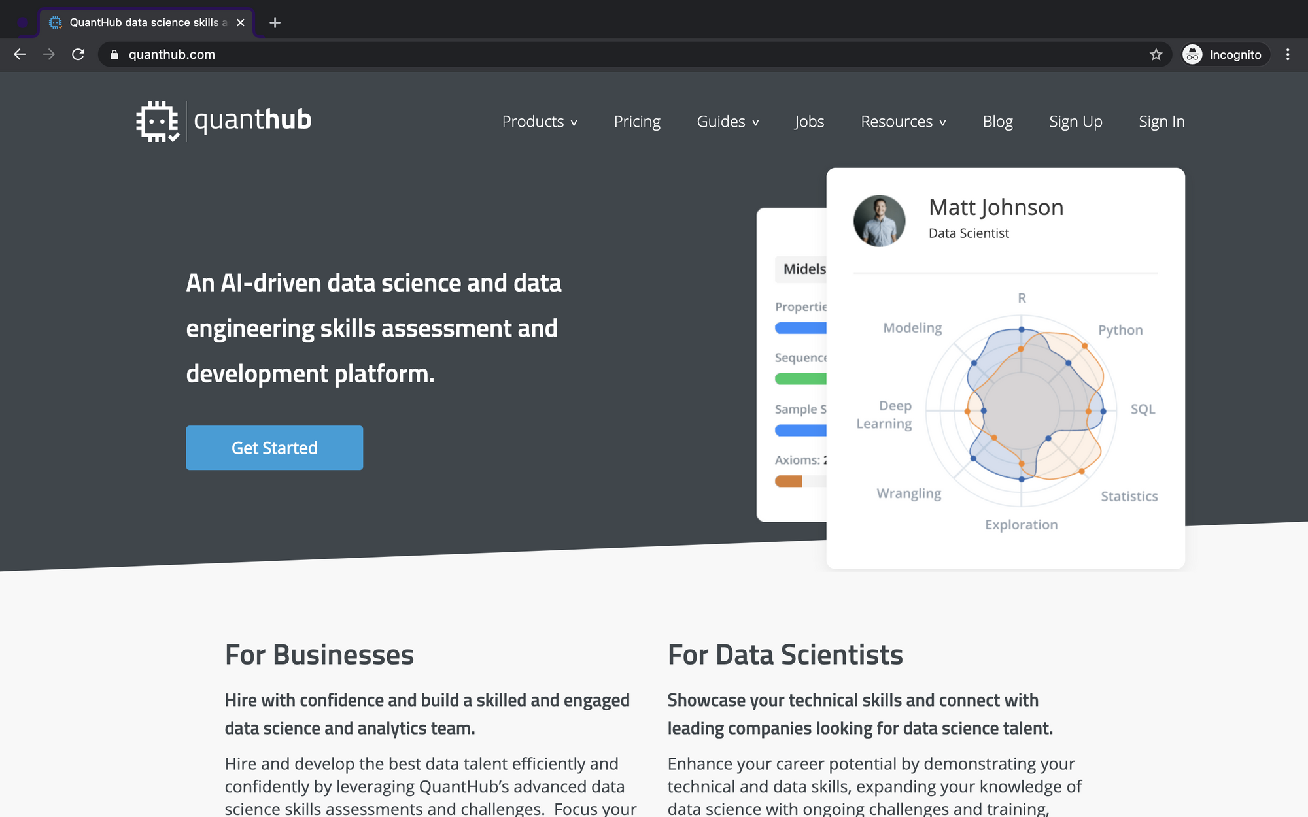The image size is (1308, 817).
Task: Reload the quanthub.com page
Action: click(78, 54)
